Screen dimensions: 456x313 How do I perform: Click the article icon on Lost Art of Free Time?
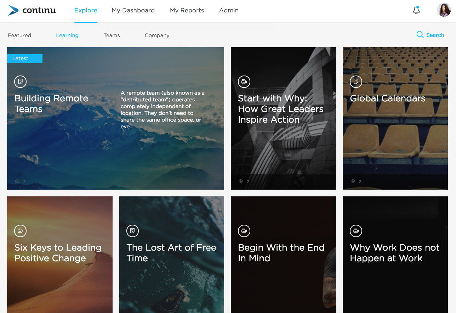[132, 231]
